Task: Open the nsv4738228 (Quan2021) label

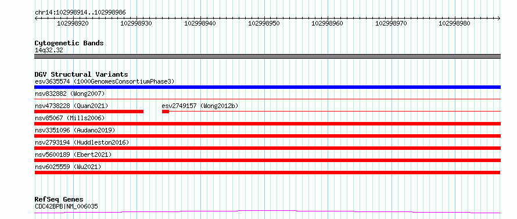Action: click(x=71, y=106)
